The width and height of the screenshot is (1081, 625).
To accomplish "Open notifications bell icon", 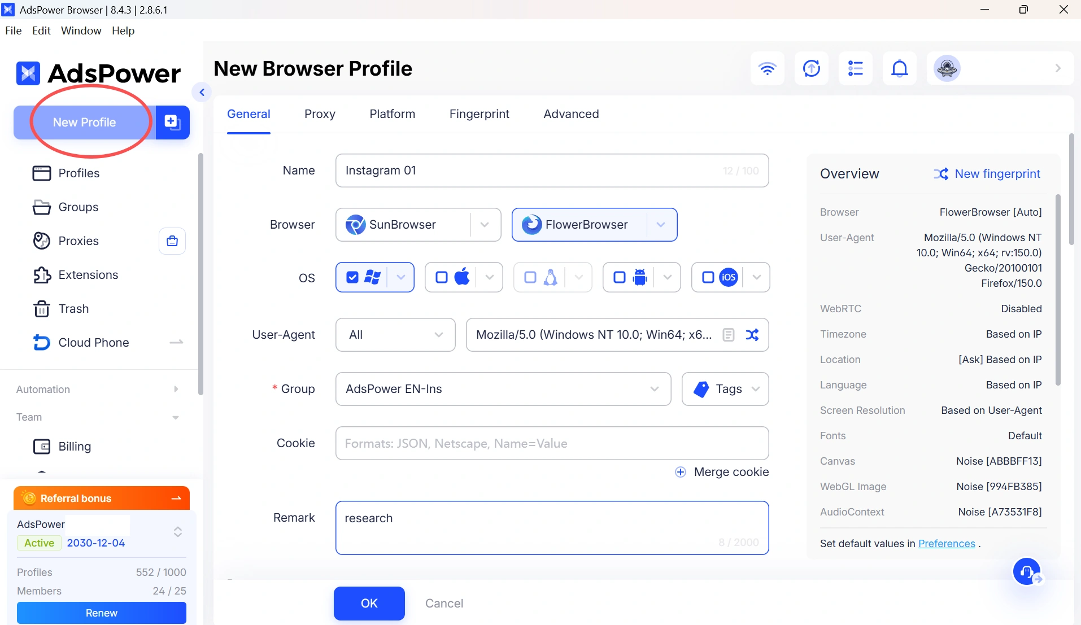I will point(899,68).
